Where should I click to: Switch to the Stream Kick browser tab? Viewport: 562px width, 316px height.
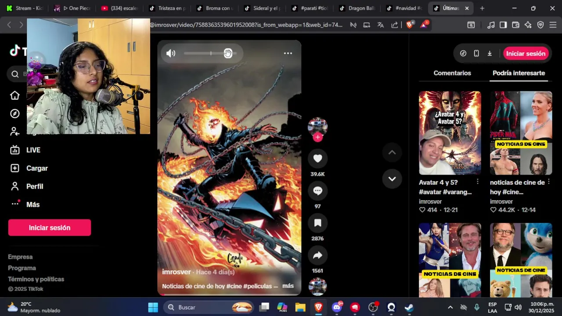tap(25, 8)
